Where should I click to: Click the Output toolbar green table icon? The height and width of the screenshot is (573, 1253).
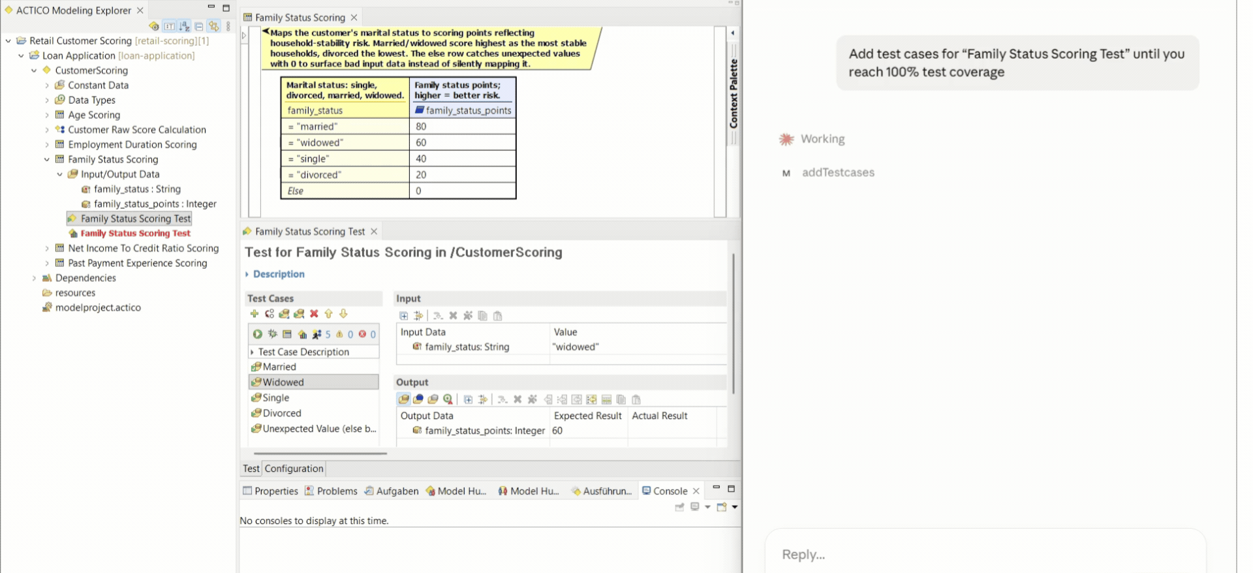coord(606,399)
